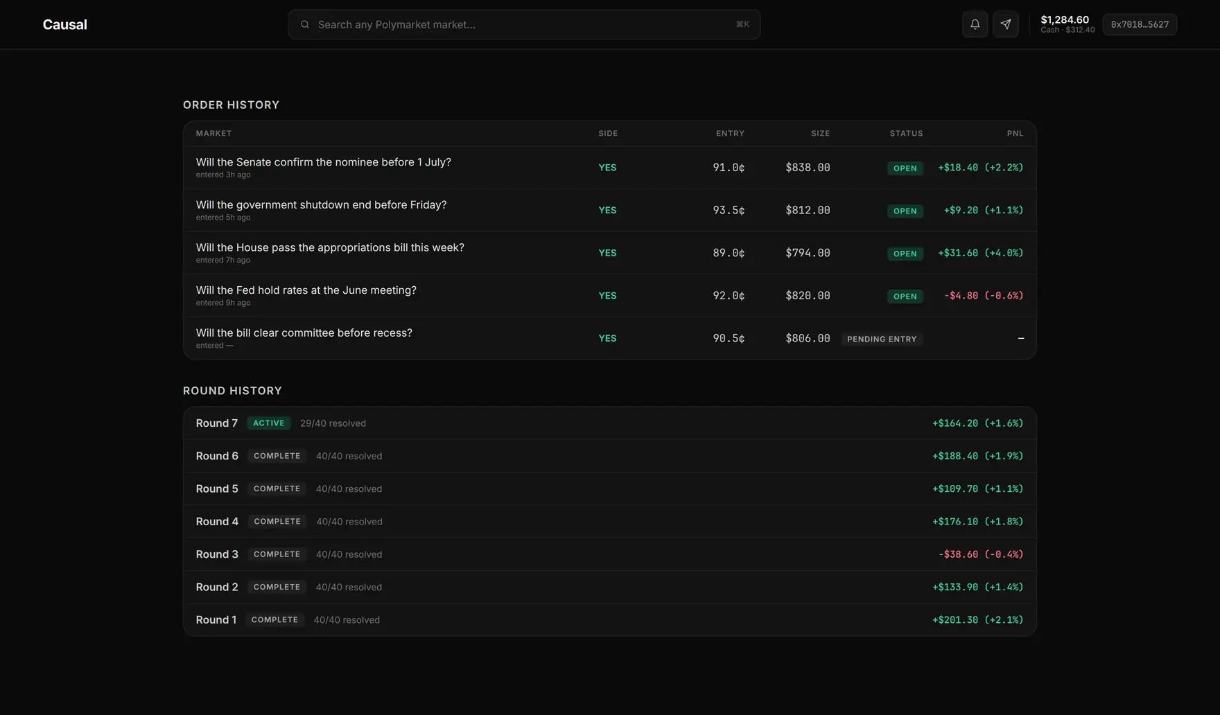The height and width of the screenshot is (715, 1220).
Task: Click the 'entered 3h ago' timestamp
Action: [x=223, y=175]
